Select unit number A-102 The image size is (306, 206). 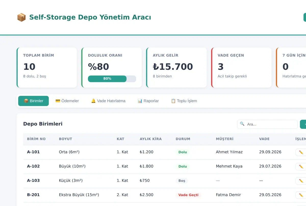(x=33, y=166)
